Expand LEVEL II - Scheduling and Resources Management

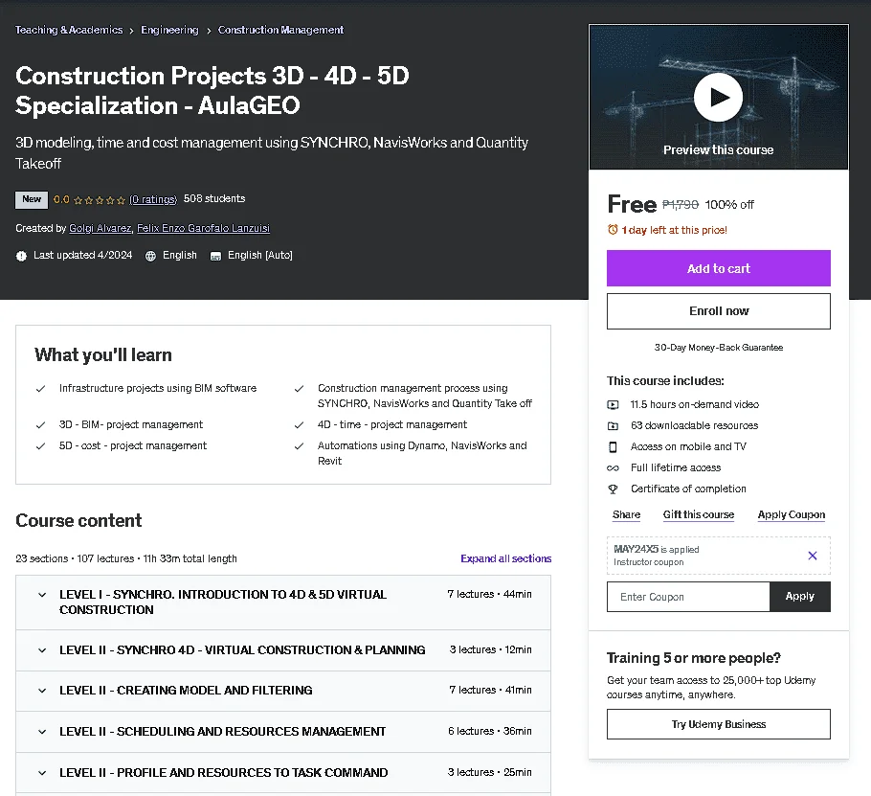[283, 732]
